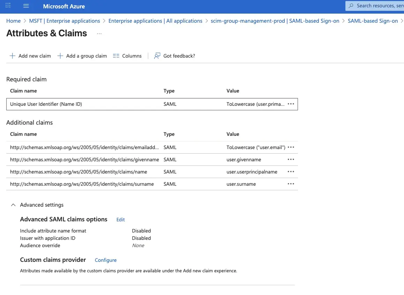Viewport: 404px width, 295px height.
Task: Toggle the portal sidebar hamburger menu
Action: (26, 6)
